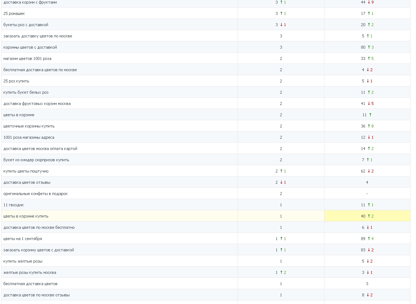Select keyword 'доставка корзин с фруктами'
Viewport: 416px width, 304px height.
[x=30, y=3]
